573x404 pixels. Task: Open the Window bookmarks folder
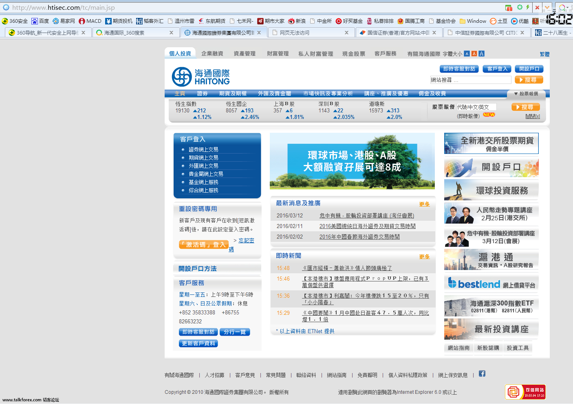point(473,21)
